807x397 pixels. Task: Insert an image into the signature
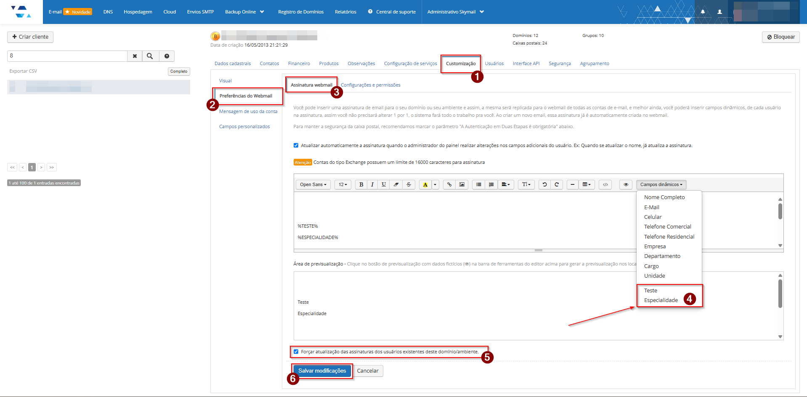click(x=462, y=184)
